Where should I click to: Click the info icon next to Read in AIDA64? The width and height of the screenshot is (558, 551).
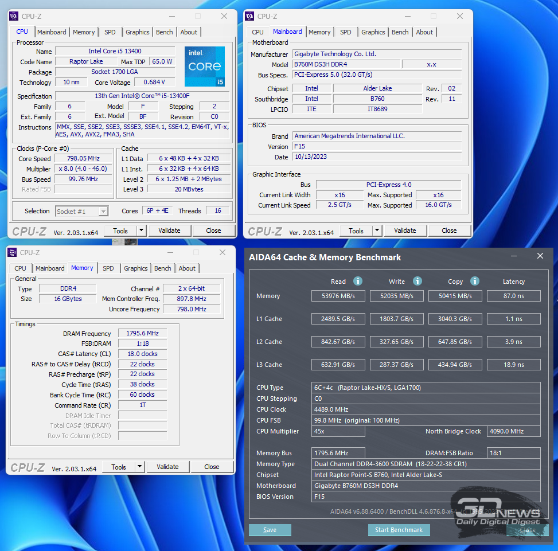(358, 281)
